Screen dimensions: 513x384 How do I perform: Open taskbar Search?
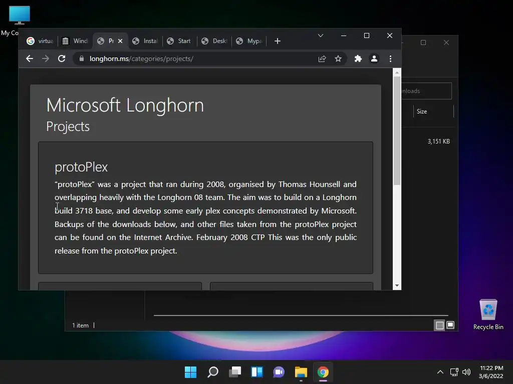pyautogui.click(x=212, y=372)
